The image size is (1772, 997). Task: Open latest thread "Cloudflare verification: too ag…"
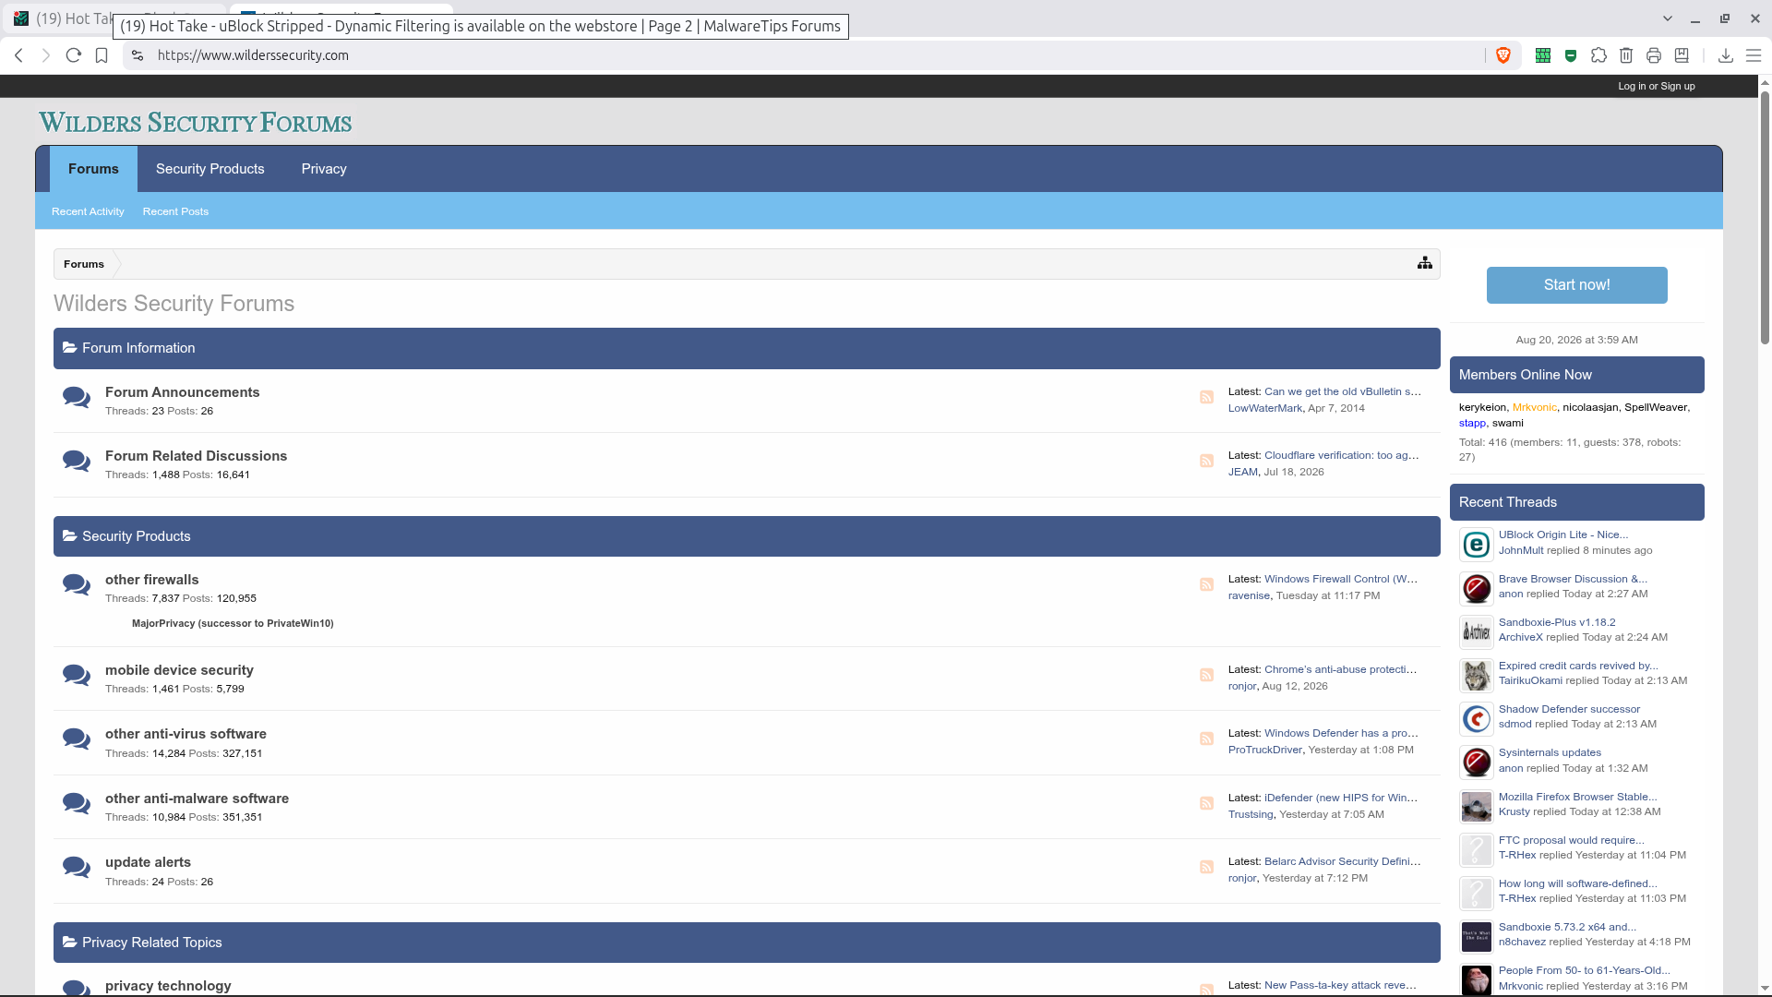click(1342, 455)
